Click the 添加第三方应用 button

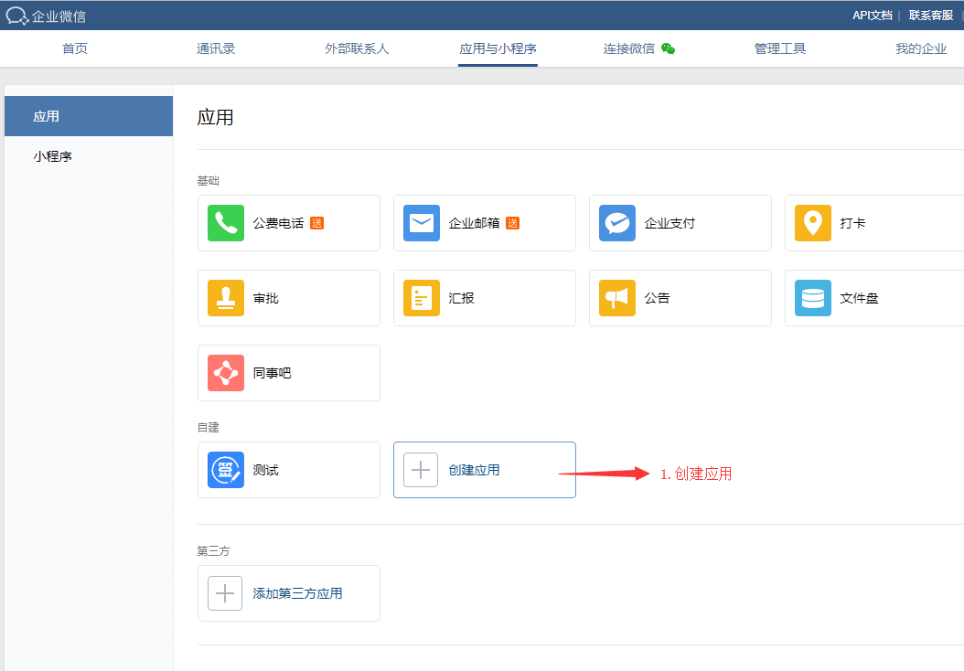point(289,593)
